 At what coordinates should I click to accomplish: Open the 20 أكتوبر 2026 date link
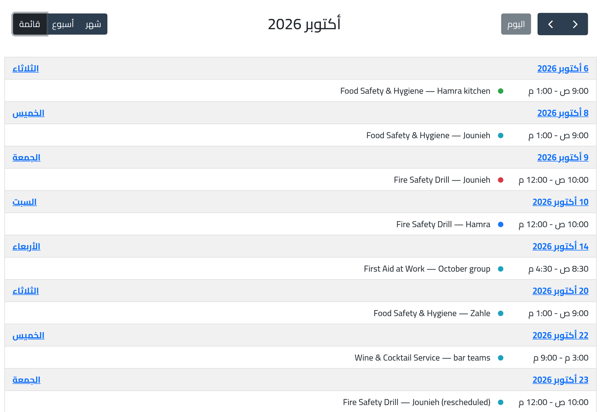[x=560, y=291]
